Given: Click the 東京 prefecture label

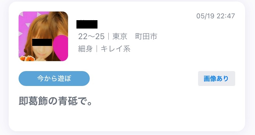Looking at the screenshot, I should click(x=120, y=36).
